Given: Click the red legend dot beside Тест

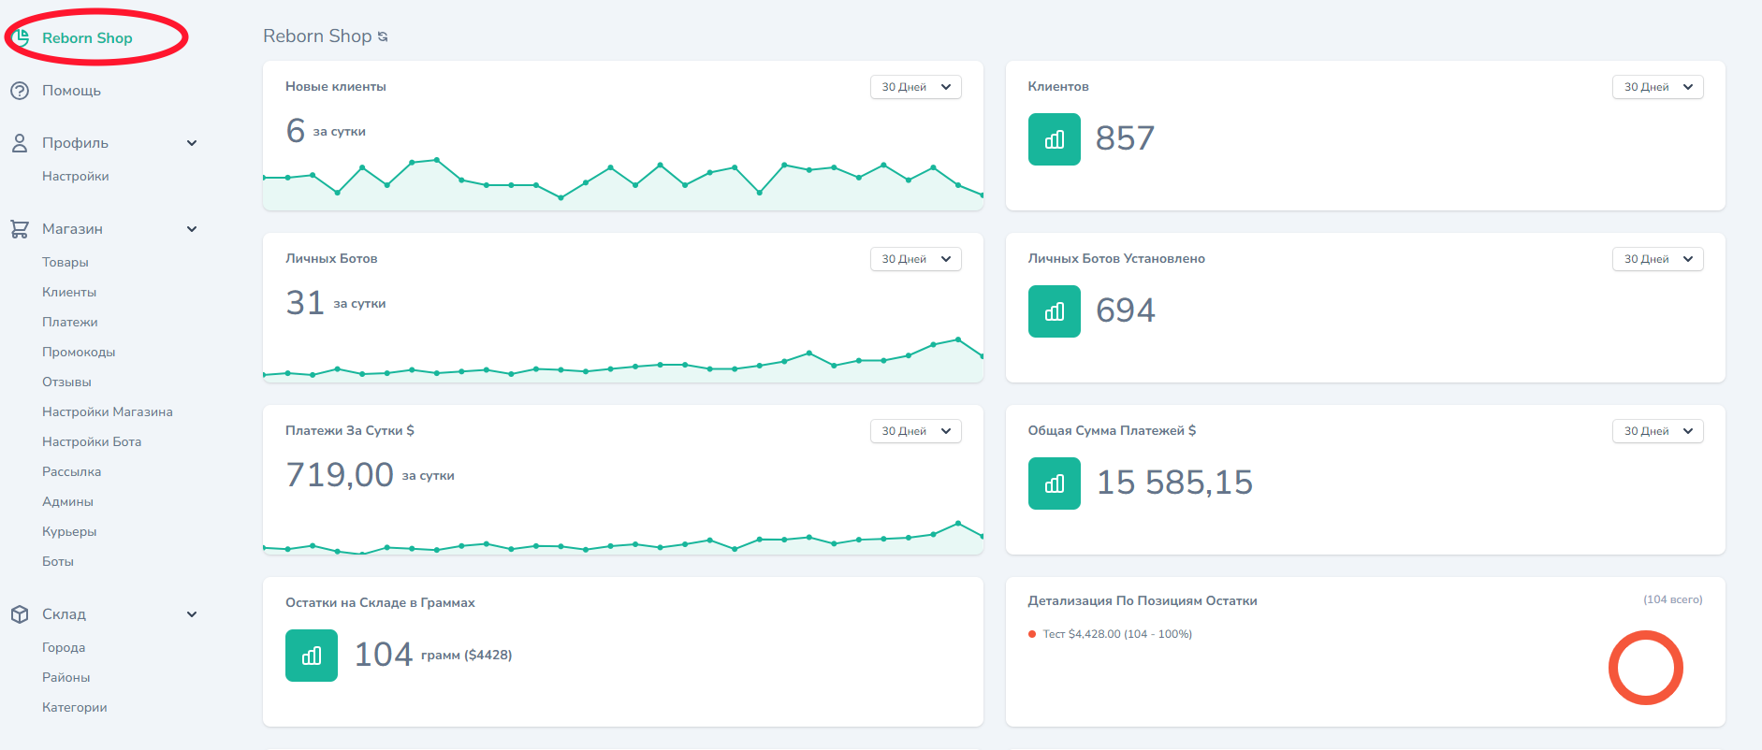Looking at the screenshot, I should coord(1032,634).
